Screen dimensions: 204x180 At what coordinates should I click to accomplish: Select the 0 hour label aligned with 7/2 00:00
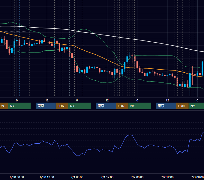click(x=137, y=100)
